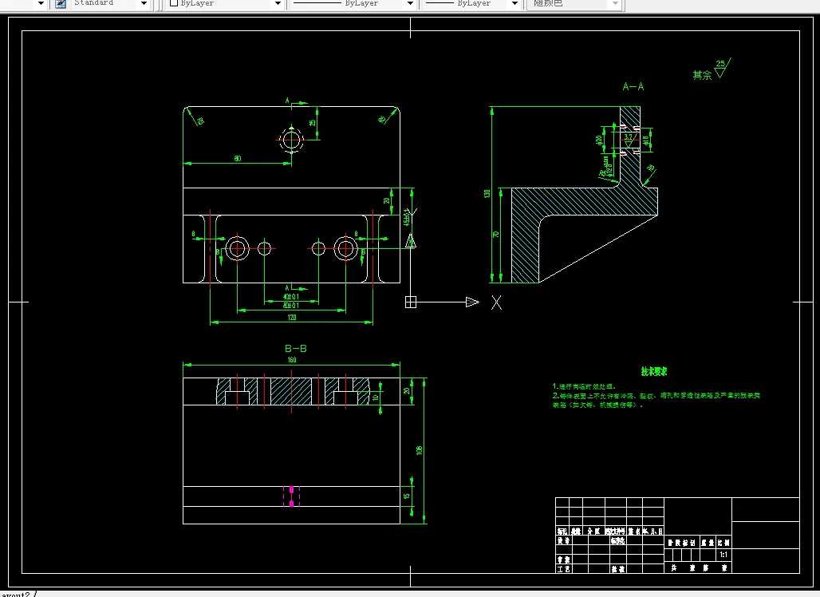The width and height of the screenshot is (820, 597).
Task: Select the 3.2 roughness symbol in A-A view
Action: pos(629,140)
